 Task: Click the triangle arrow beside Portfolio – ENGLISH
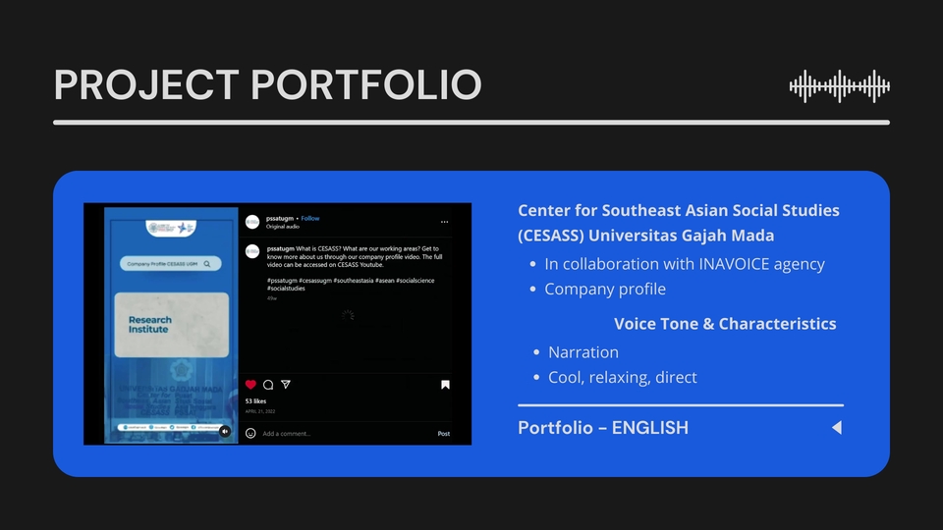pos(837,427)
